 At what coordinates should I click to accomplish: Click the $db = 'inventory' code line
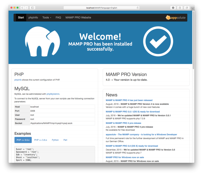click(27, 155)
